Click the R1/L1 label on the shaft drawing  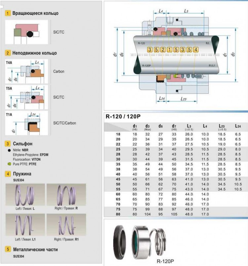[x=212, y=65]
